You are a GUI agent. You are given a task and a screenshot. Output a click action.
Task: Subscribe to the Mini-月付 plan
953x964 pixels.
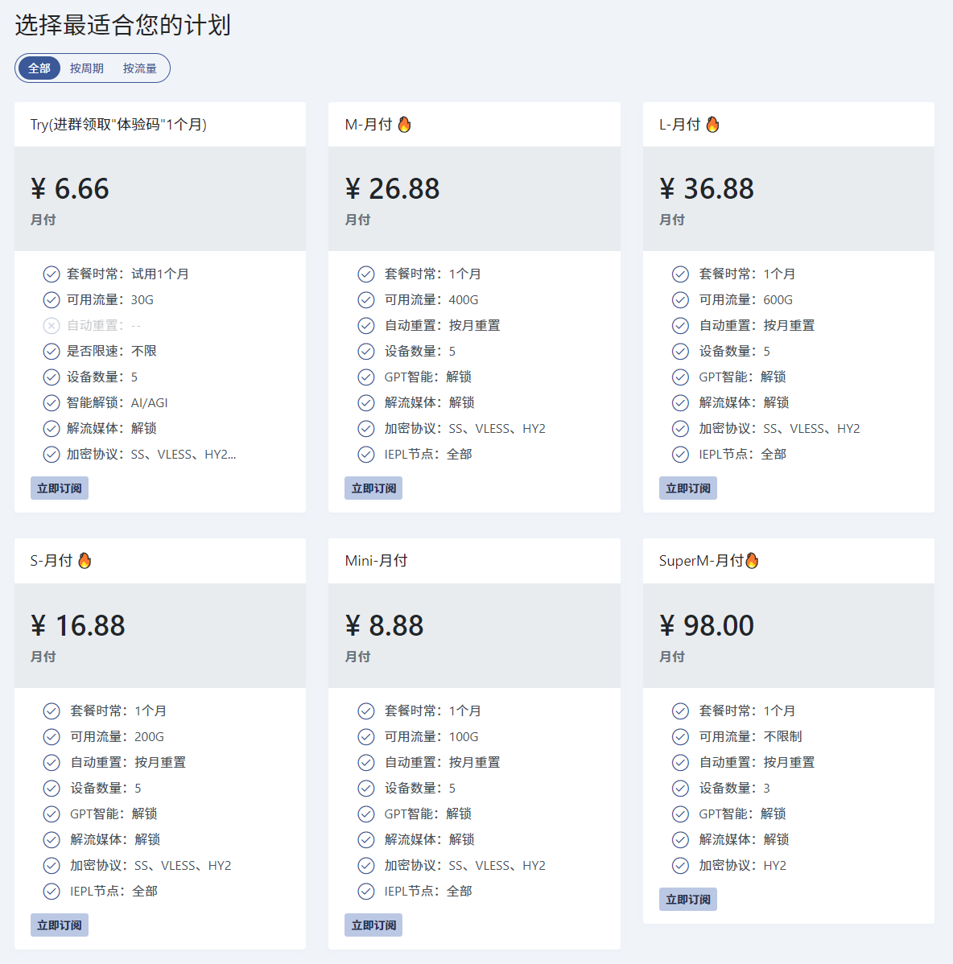click(x=373, y=925)
